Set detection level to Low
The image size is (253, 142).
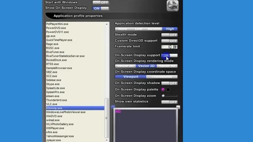click(x=138, y=29)
